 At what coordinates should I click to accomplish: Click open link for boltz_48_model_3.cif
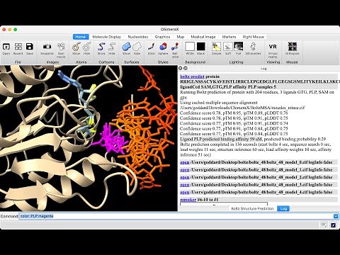(185, 185)
